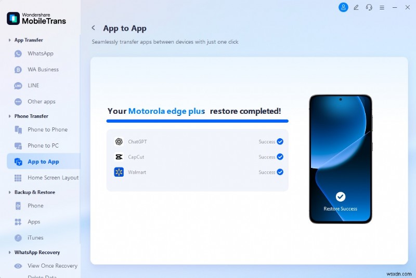Click the restore progress bar
The height and width of the screenshot is (278, 416).
pyautogui.click(x=198, y=121)
